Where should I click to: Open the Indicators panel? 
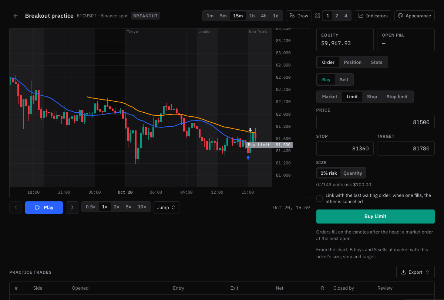coord(373,16)
